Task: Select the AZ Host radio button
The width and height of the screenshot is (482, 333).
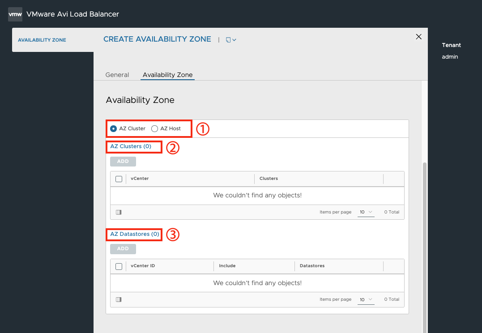Action: point(154,128)
